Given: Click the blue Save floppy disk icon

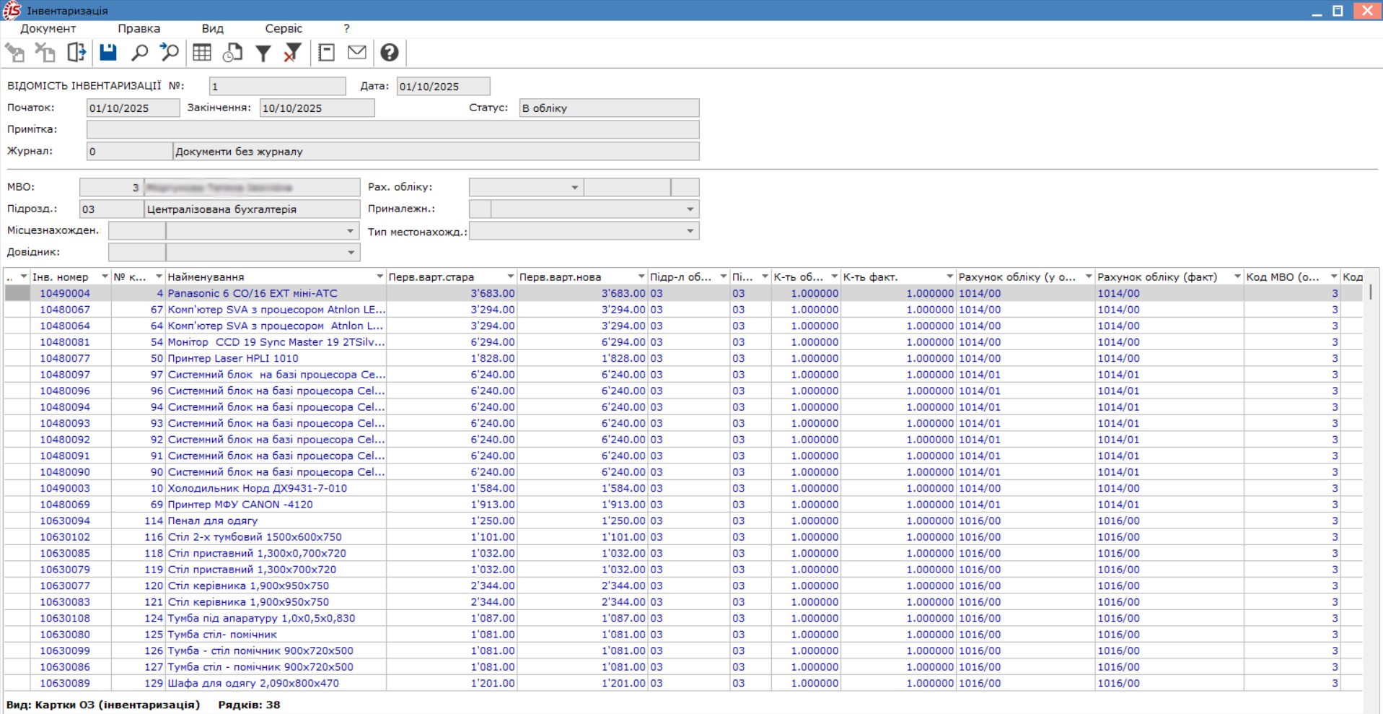Looking at the screenshot, I should (108, 53).
